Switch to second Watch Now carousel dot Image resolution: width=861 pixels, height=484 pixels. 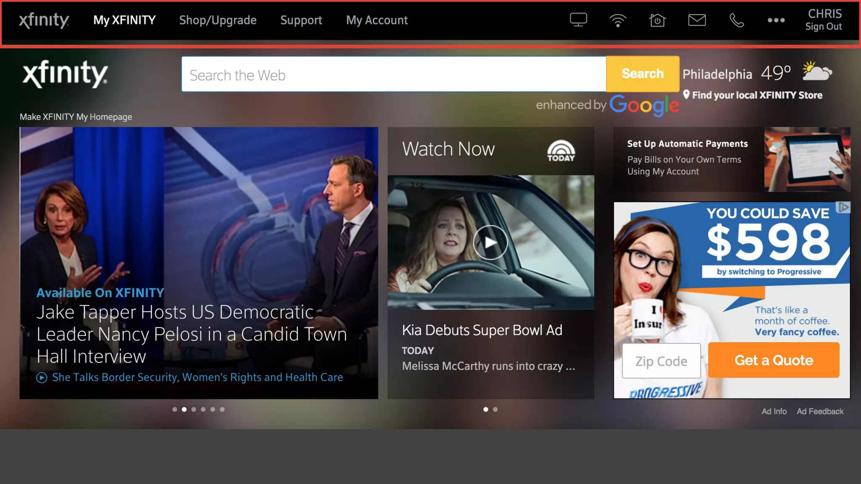[x=495, y=409]
